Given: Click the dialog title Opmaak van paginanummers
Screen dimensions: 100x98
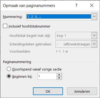Looking at the screenshot, I should [29, 6].
